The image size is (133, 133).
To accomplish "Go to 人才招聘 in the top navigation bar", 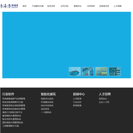I will coord(117,6).
